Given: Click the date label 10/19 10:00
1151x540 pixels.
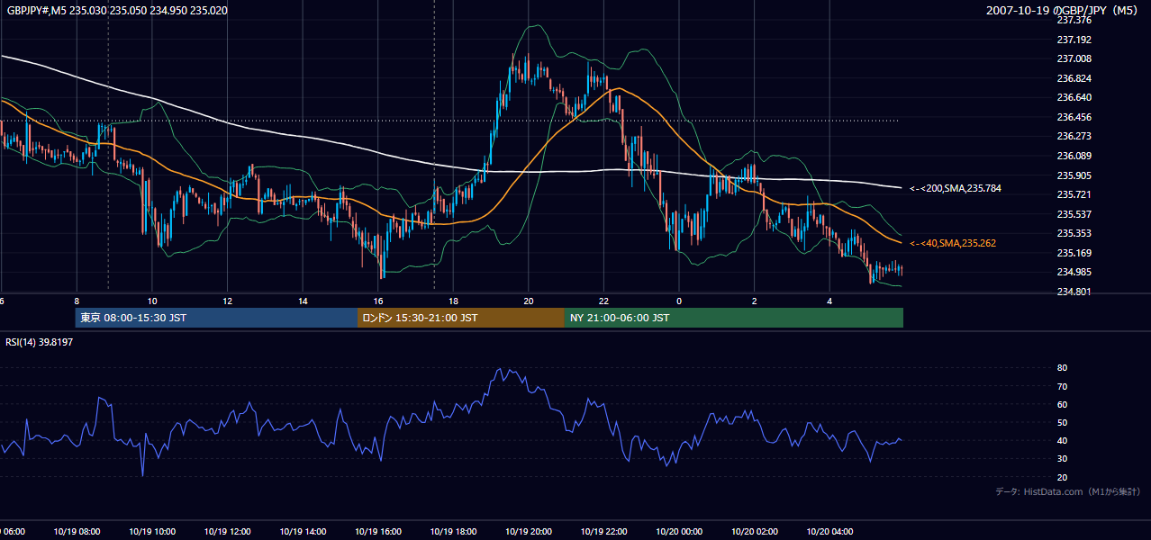Looking at the screenshot, I should (153, 532).
